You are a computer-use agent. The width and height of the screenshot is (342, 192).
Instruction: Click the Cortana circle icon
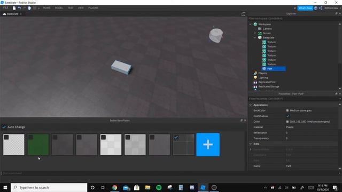click(92, 187)
